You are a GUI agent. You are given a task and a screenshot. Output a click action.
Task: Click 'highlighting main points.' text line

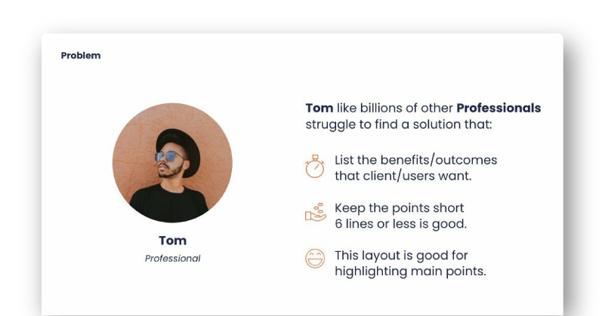tap(411, 272)
